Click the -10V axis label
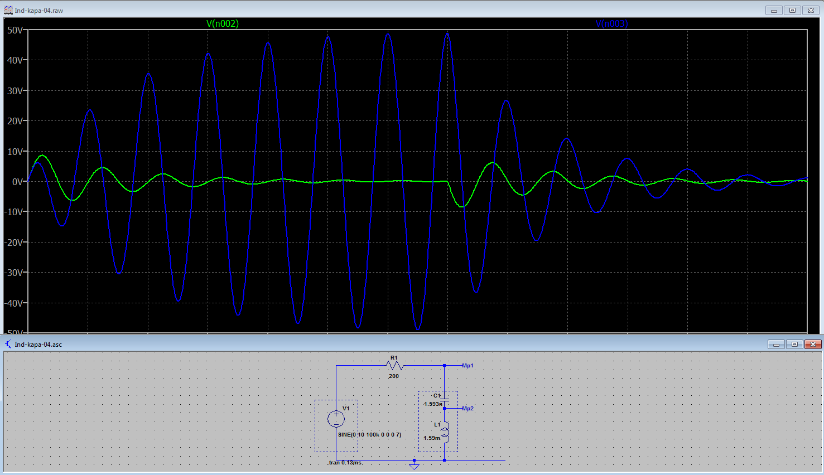Image resolution: width=824 pixels, height=475 pixels. tap(13, 212)
